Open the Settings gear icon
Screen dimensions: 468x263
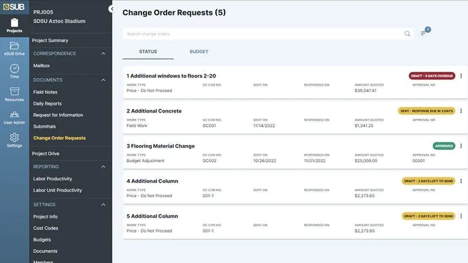click(14, 138)
